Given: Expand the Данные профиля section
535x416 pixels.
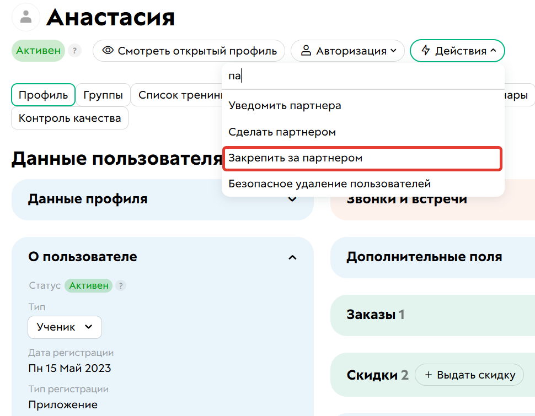Looking at the screenshot, I should [293, 201].
